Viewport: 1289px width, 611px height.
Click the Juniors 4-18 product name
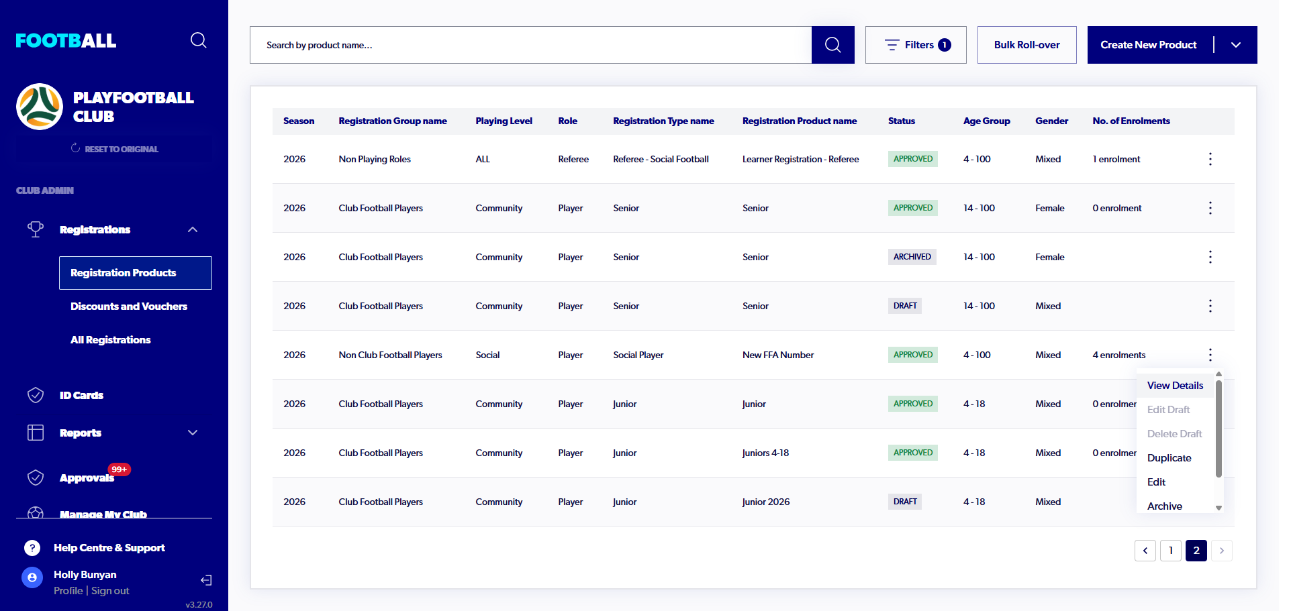(x=765, y=453)
